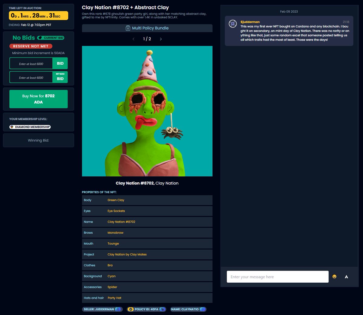The width and height of the screenshot is (363, 315).
Task: Buy Now for 8702 ADA
Action: coord(38,99)
